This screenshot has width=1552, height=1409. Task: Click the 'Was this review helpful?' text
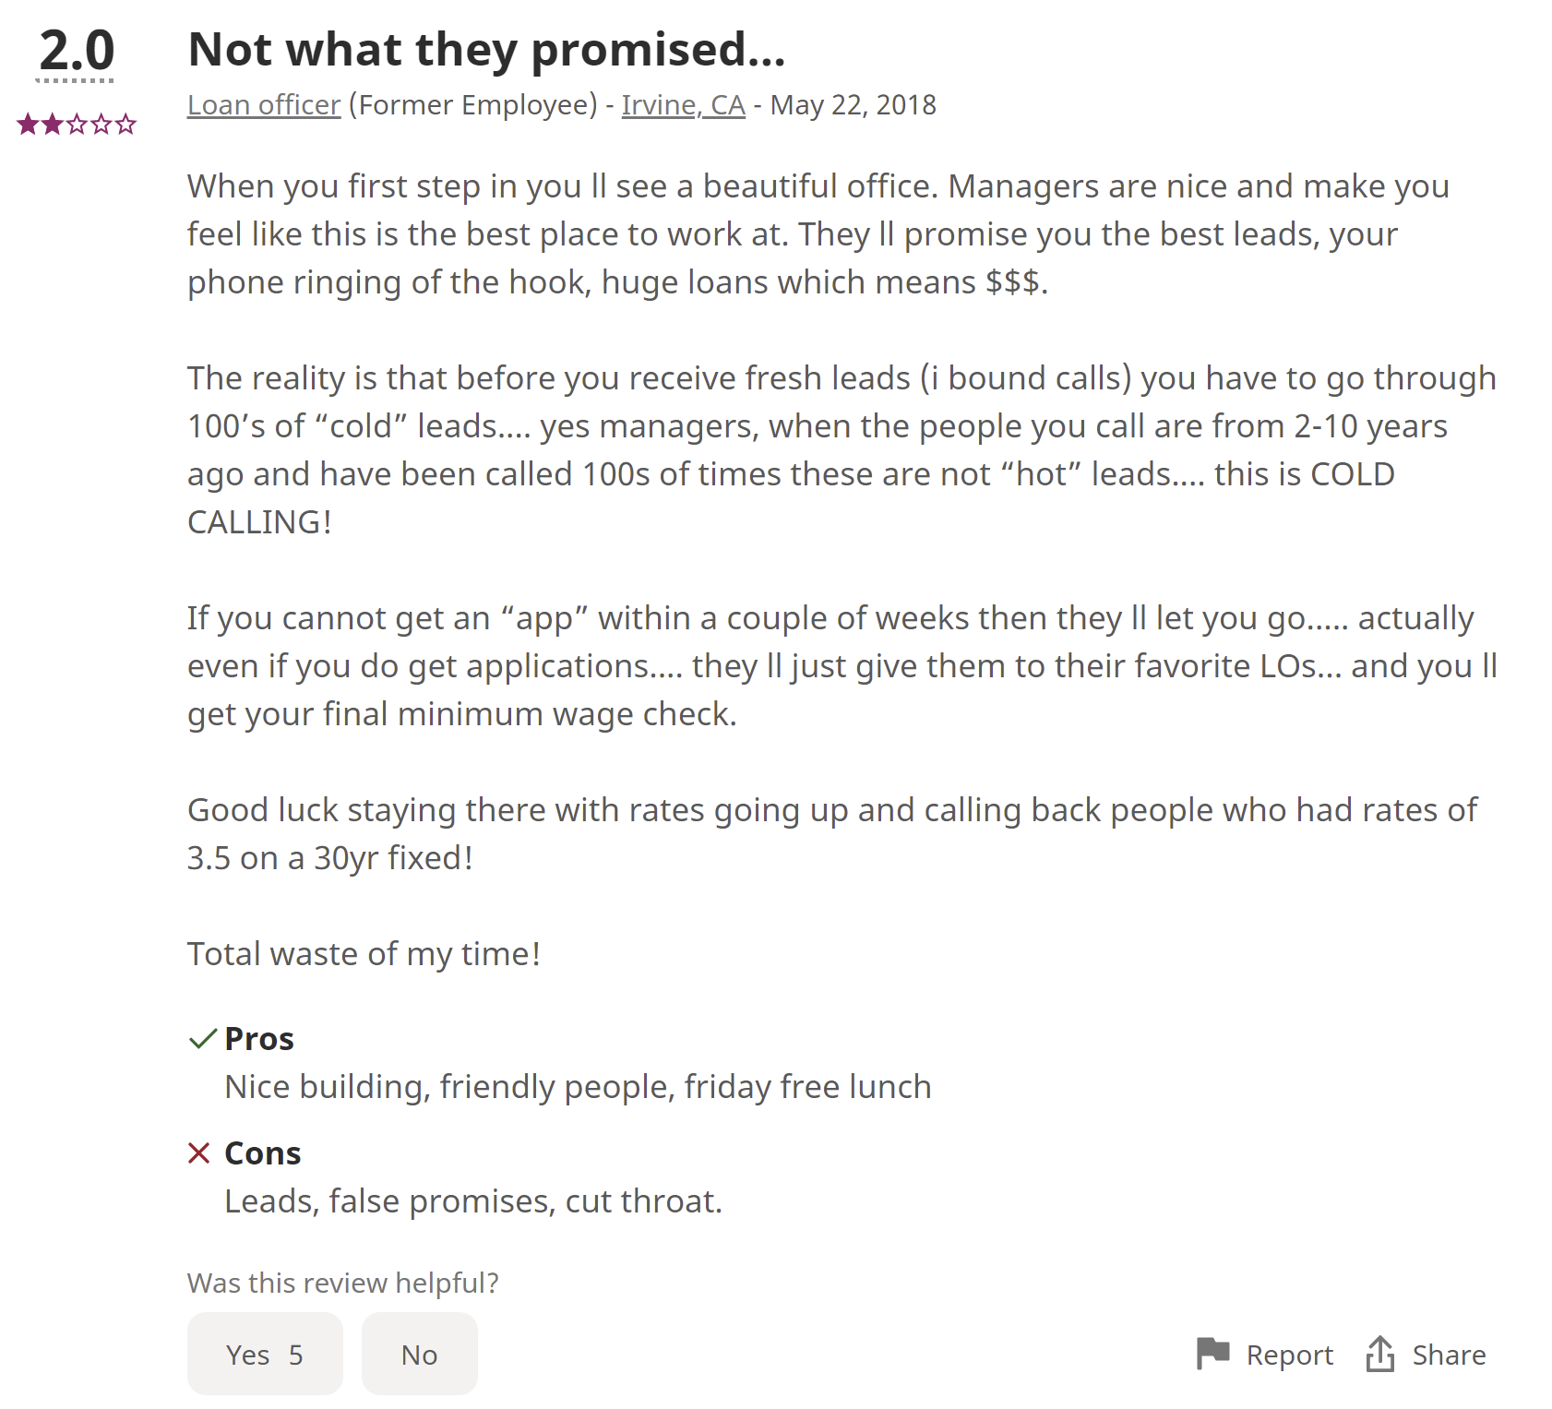click(x=342, y=1283)
